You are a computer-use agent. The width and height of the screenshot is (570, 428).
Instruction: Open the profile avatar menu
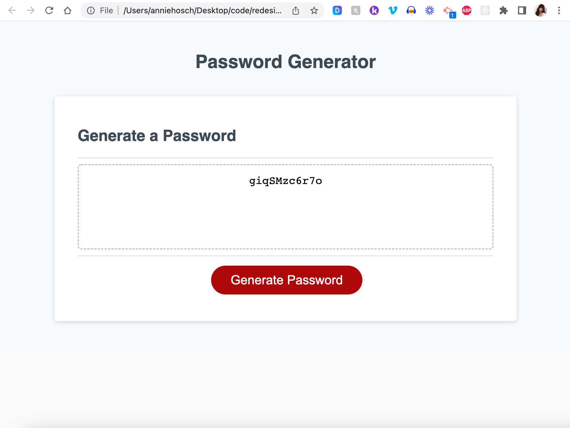[x=540, y=10]
